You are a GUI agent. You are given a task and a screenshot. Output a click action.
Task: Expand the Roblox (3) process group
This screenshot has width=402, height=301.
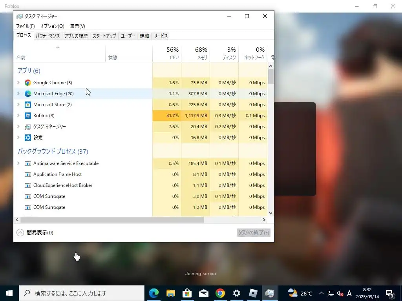pyautogui.click(x=18, y=116)
